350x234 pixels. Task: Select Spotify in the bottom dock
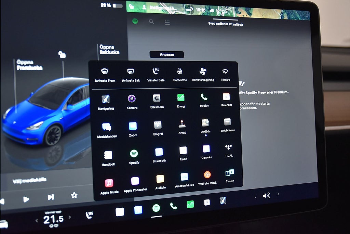click(x=156, y=208)
